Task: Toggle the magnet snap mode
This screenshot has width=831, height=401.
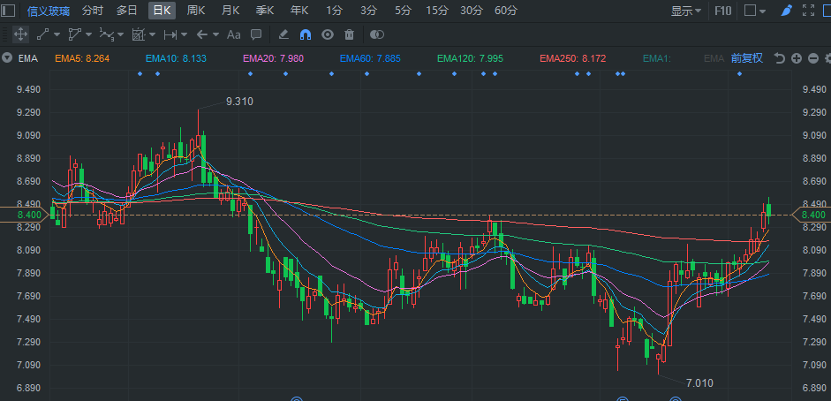Action: click(x=306, y=34)
